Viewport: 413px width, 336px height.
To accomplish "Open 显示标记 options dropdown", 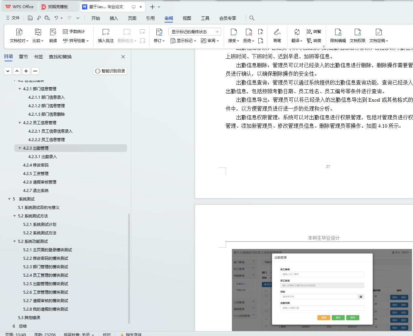I will tap(183, 41).
